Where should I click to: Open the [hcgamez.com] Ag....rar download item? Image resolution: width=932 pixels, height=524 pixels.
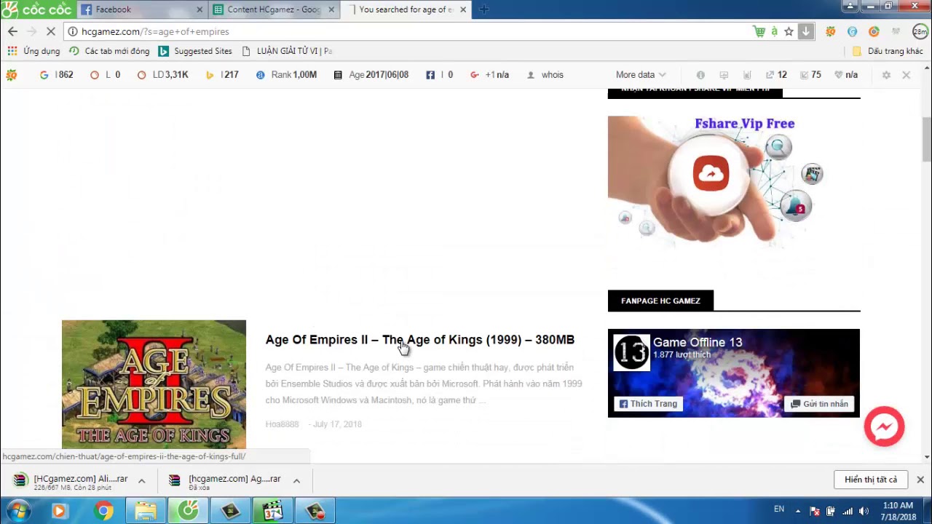pyautogui.click(x=225, y=480)
